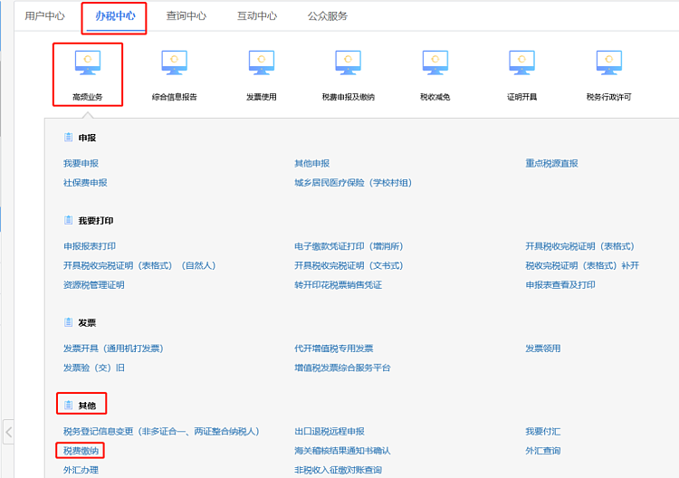
Task: Open 电子缴款凭证打印（增消所）link
Action: [x=349, y=246]
